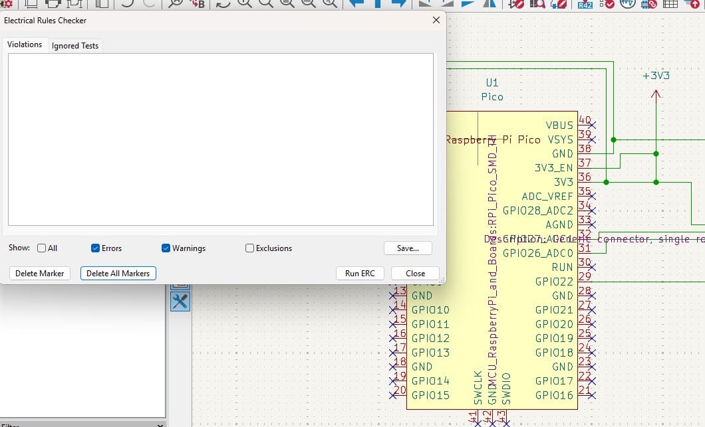Click the GPIO15 pin name
Screen dimensions: 705x427
pyautogui.click(x=430, y=395)
